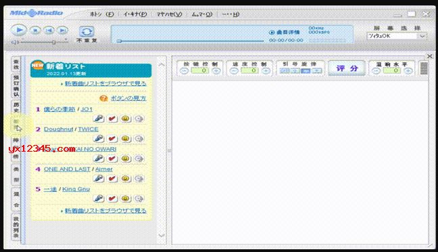Open the menu ending with (V)
Image resolution: width=438 pixels, height=252 pixels.
pos(169,14)
